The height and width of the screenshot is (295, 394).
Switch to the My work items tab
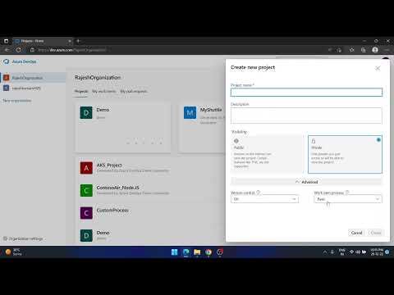click(104, 91)
